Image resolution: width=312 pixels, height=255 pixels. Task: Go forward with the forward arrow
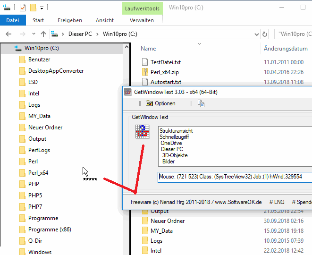coord(23,34)
